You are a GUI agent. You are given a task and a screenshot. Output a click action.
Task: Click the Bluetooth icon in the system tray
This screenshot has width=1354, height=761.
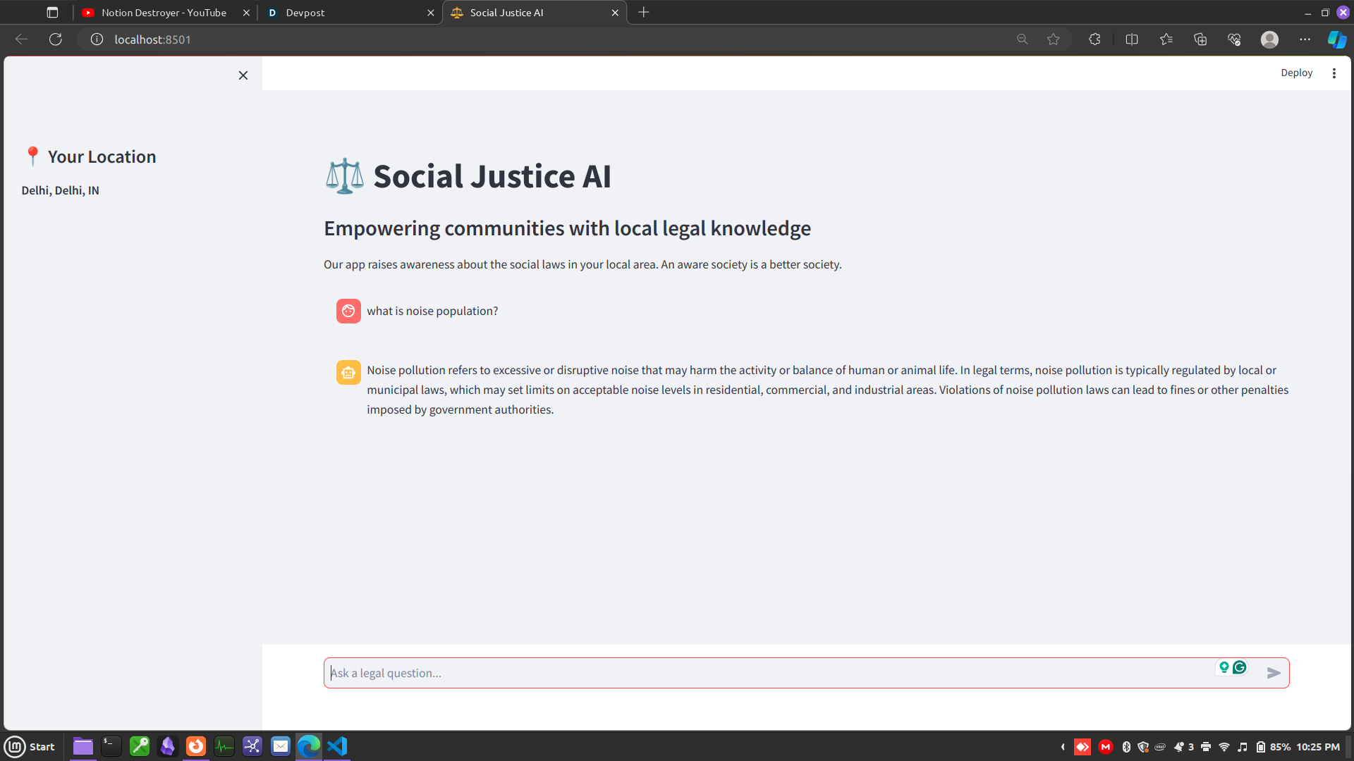[1126, 747]
